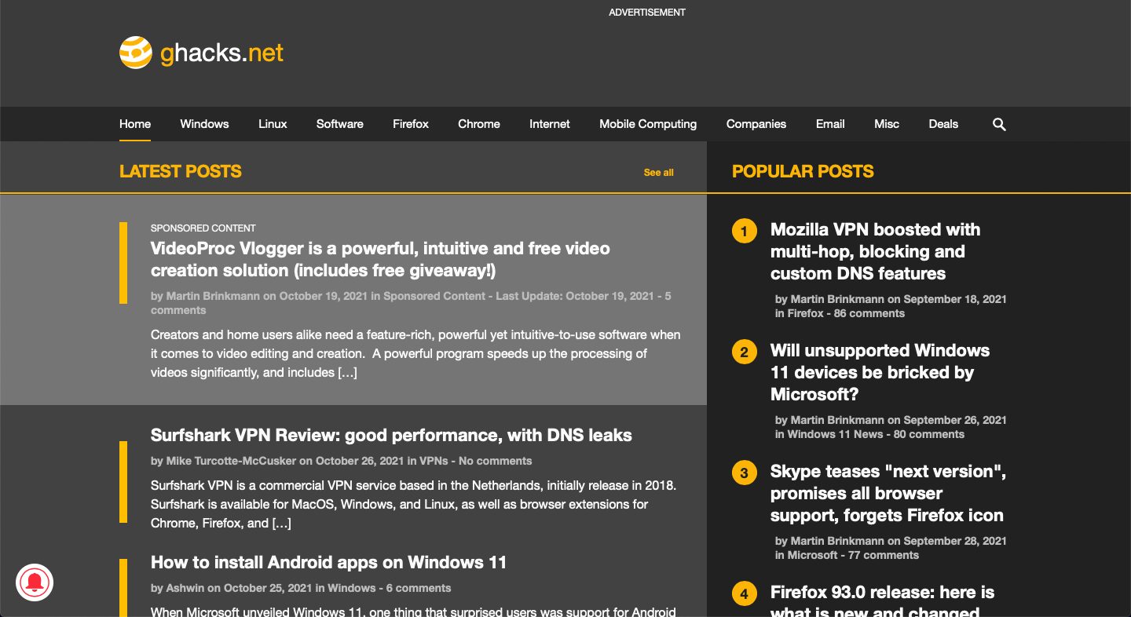1131x617 pixels.
Task: Open the Sponsored Content category link
Action: pyautogui.click(x=434, y=296)
